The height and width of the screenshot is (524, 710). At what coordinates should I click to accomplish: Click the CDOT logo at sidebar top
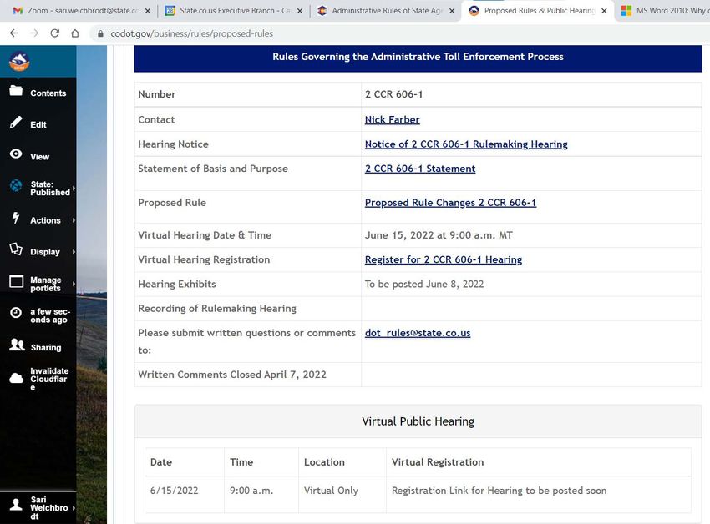point(19,62)
